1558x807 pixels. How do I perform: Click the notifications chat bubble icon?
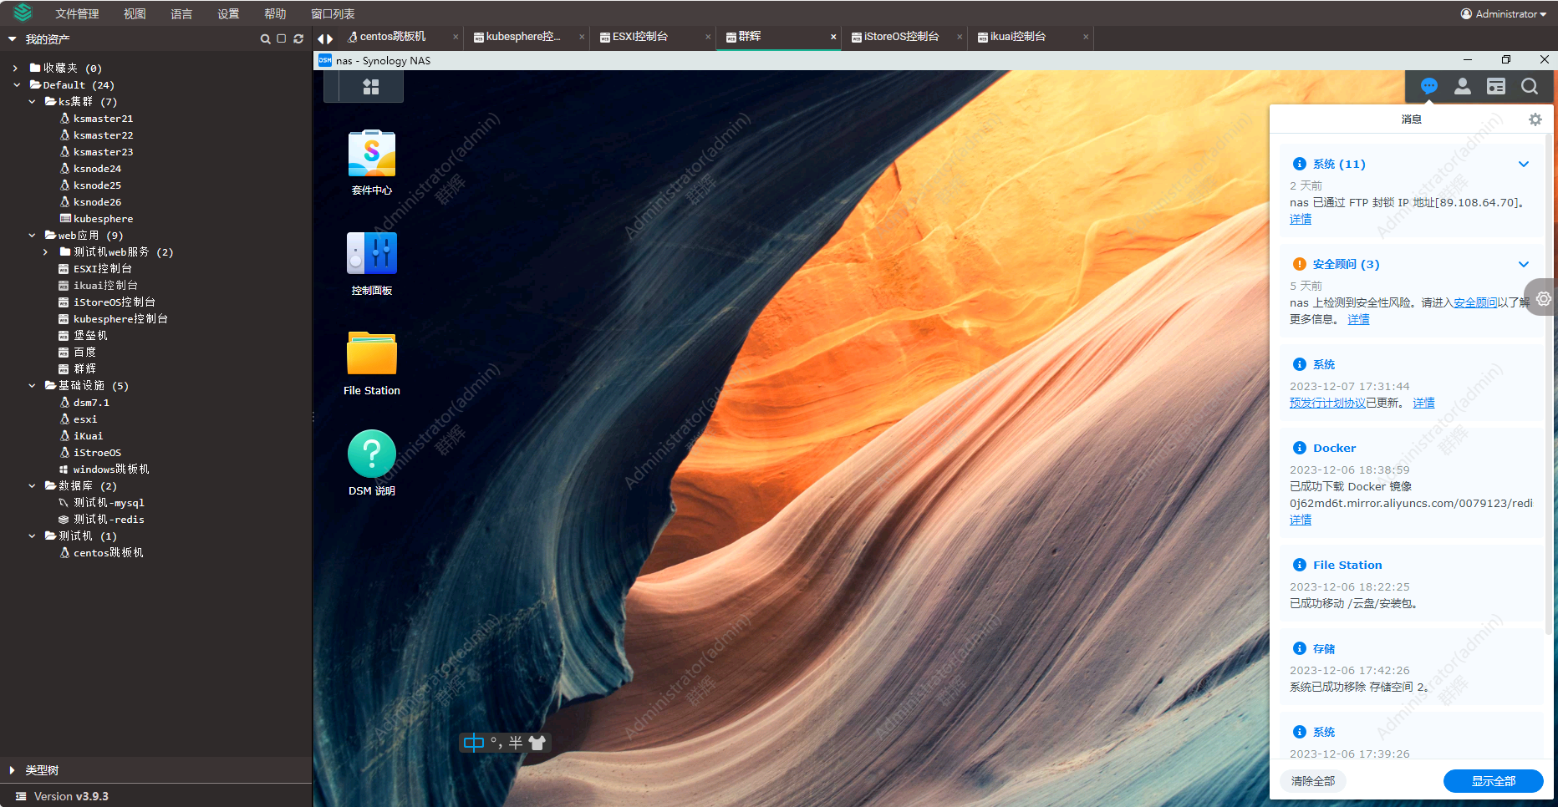coord(1429,86)
